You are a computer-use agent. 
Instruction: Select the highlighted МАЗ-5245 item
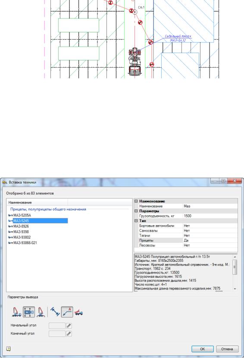point(38,221)
